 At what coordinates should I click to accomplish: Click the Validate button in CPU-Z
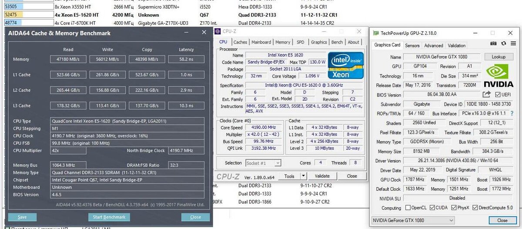tap(322, 176)
